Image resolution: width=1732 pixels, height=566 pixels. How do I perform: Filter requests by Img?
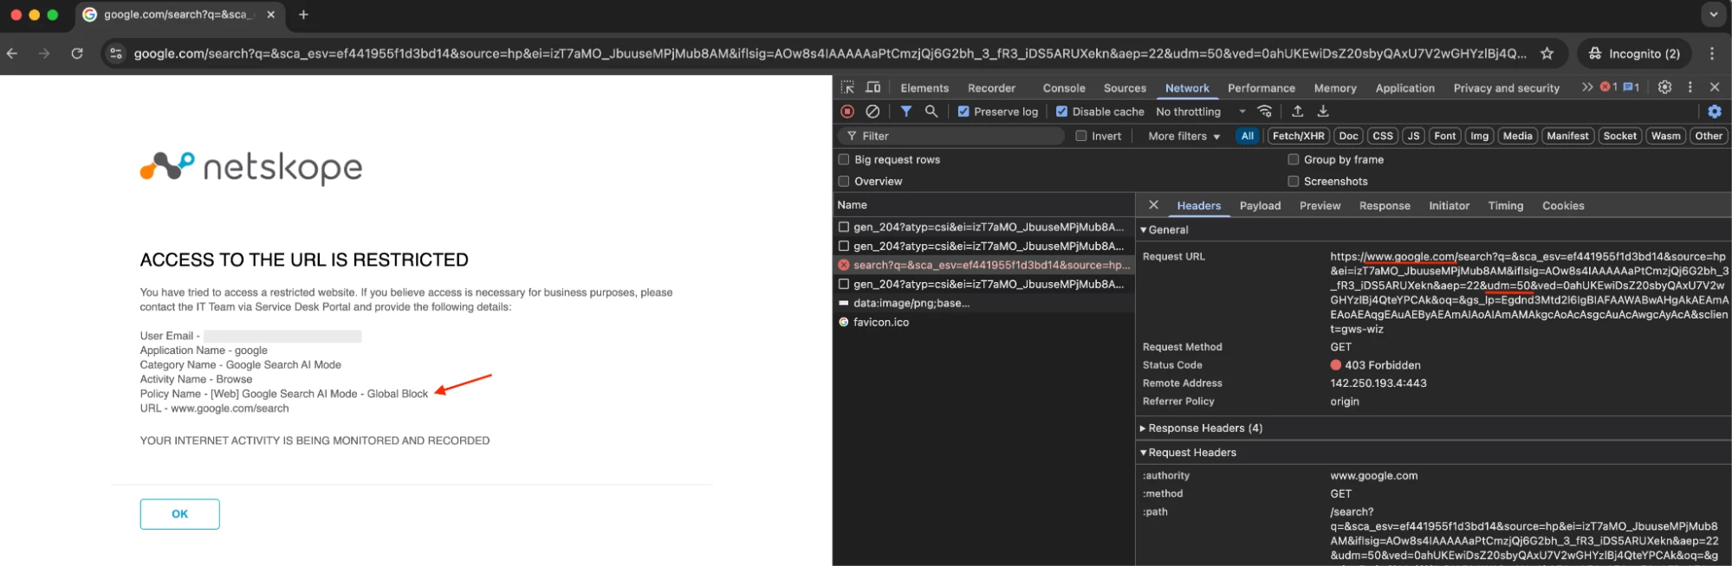coord(1479,136)
